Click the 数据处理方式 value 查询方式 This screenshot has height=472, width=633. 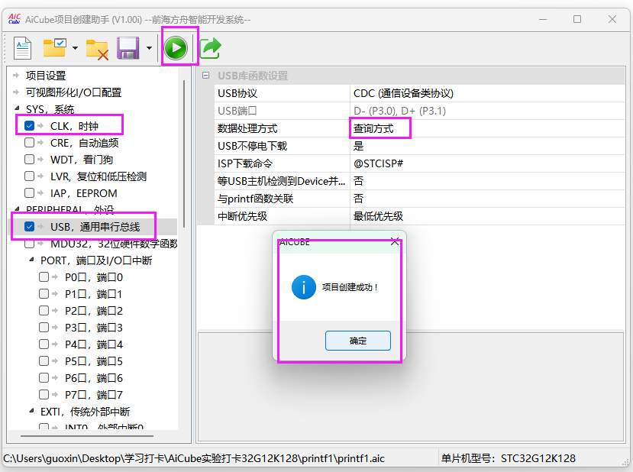point(487,128)
